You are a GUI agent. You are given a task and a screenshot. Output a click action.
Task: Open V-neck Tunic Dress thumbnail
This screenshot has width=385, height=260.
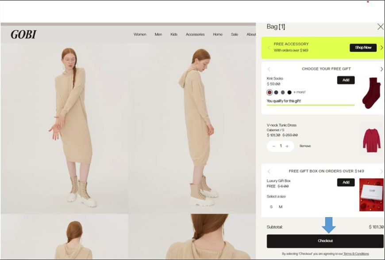371,139
